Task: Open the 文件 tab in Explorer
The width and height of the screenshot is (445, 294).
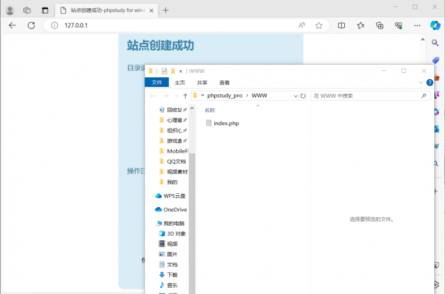Action: 157,82
